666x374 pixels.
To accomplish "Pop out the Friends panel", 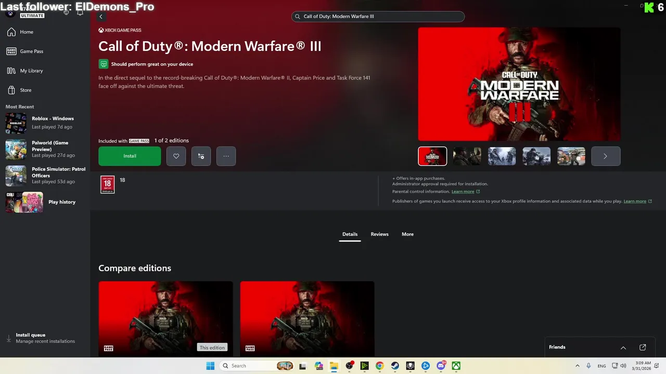I will tap(643, 347).
